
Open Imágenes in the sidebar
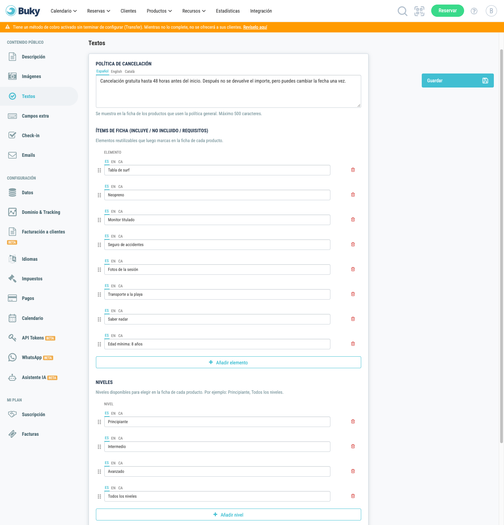pyautogui.click(x=31, y=76)
